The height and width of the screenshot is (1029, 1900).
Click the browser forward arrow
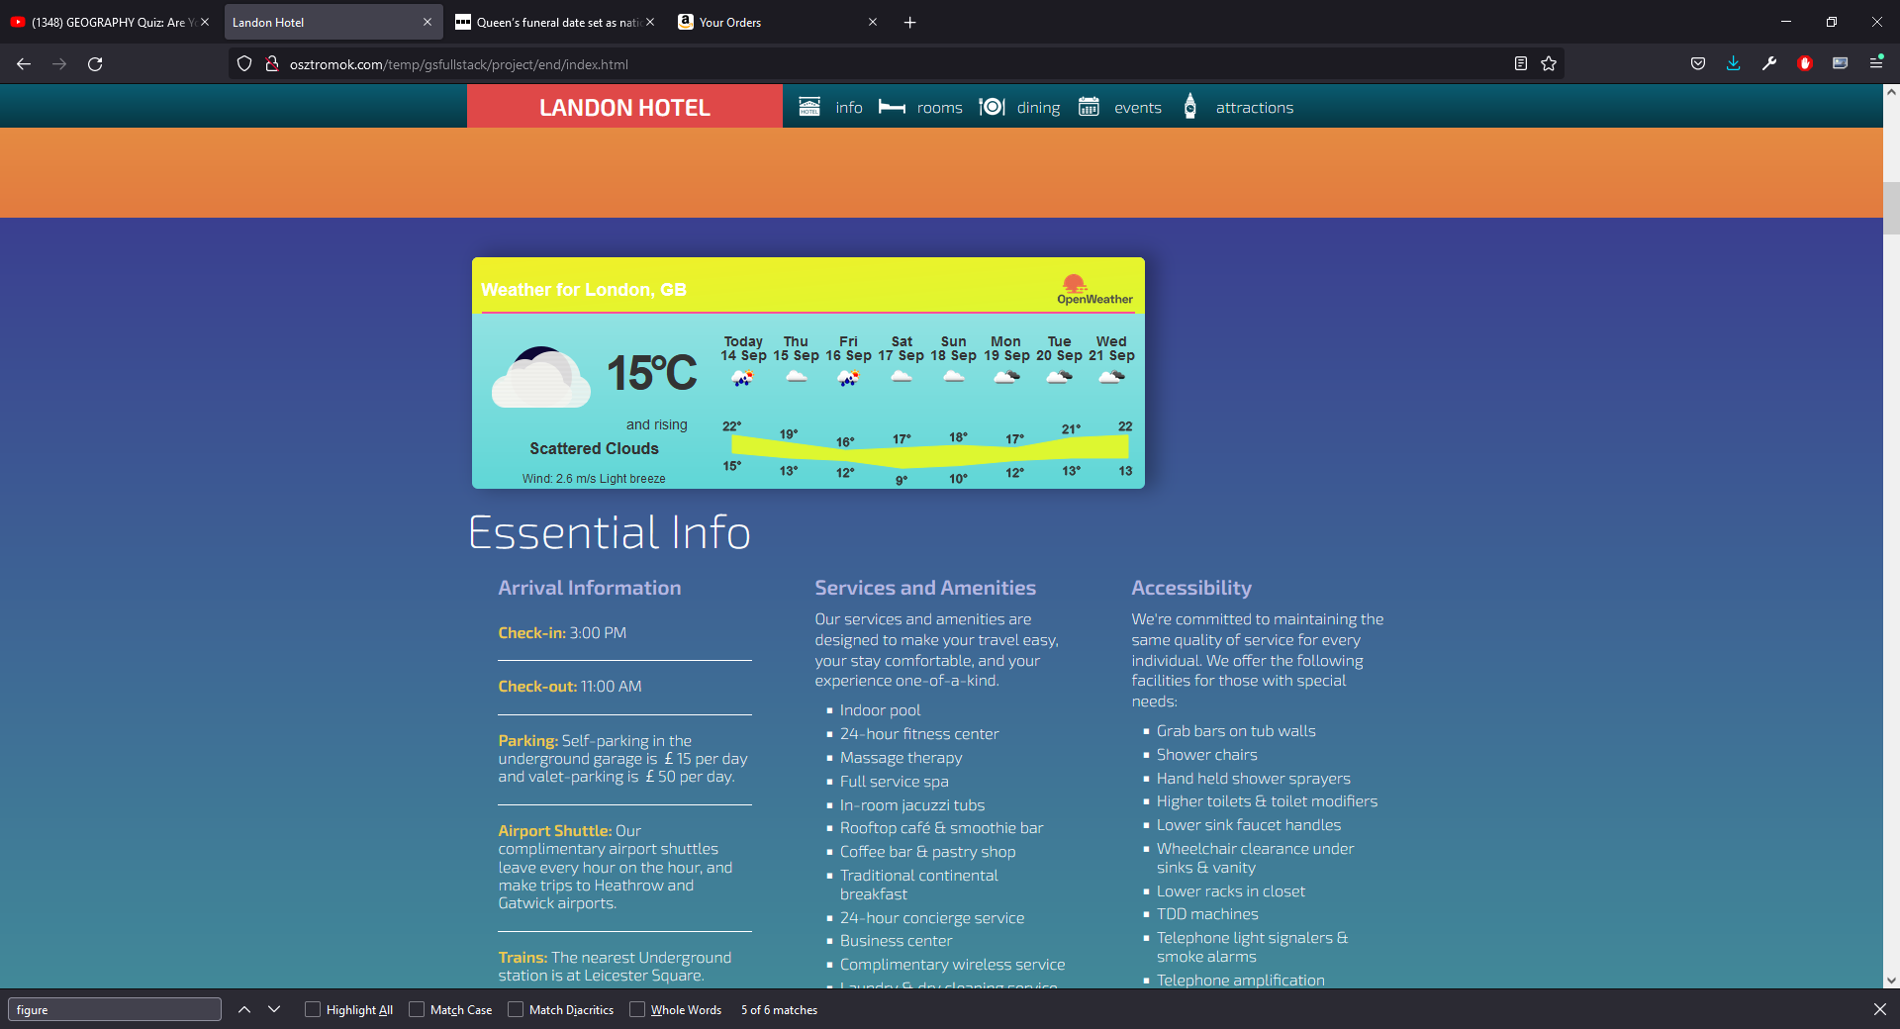59,64
